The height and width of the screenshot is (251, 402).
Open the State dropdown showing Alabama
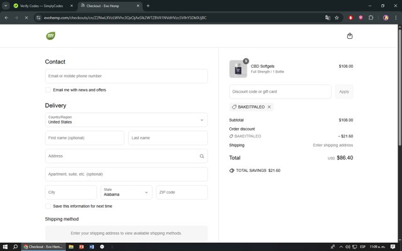pos(126,193)
